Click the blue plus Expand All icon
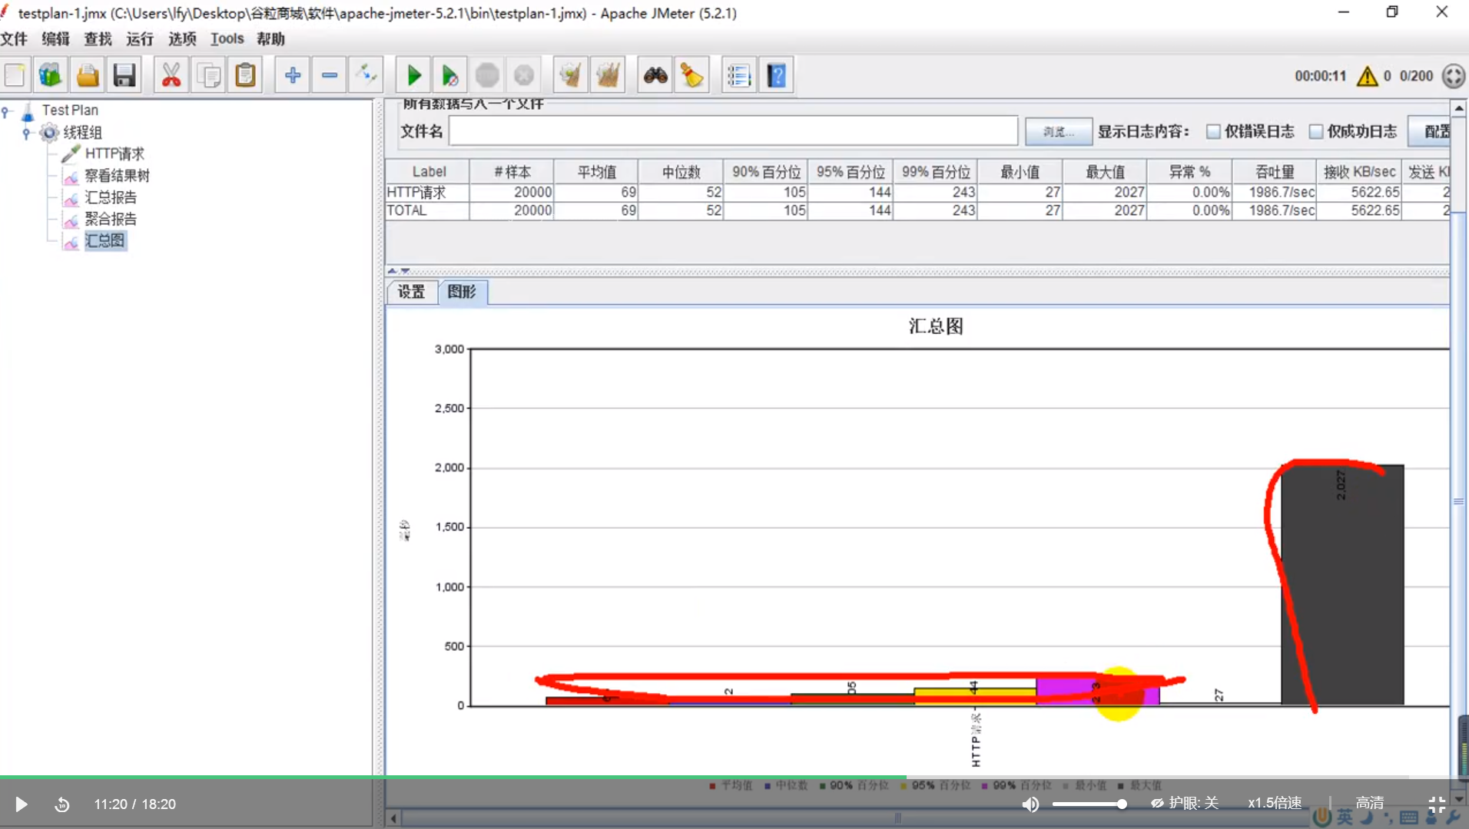 292,75
